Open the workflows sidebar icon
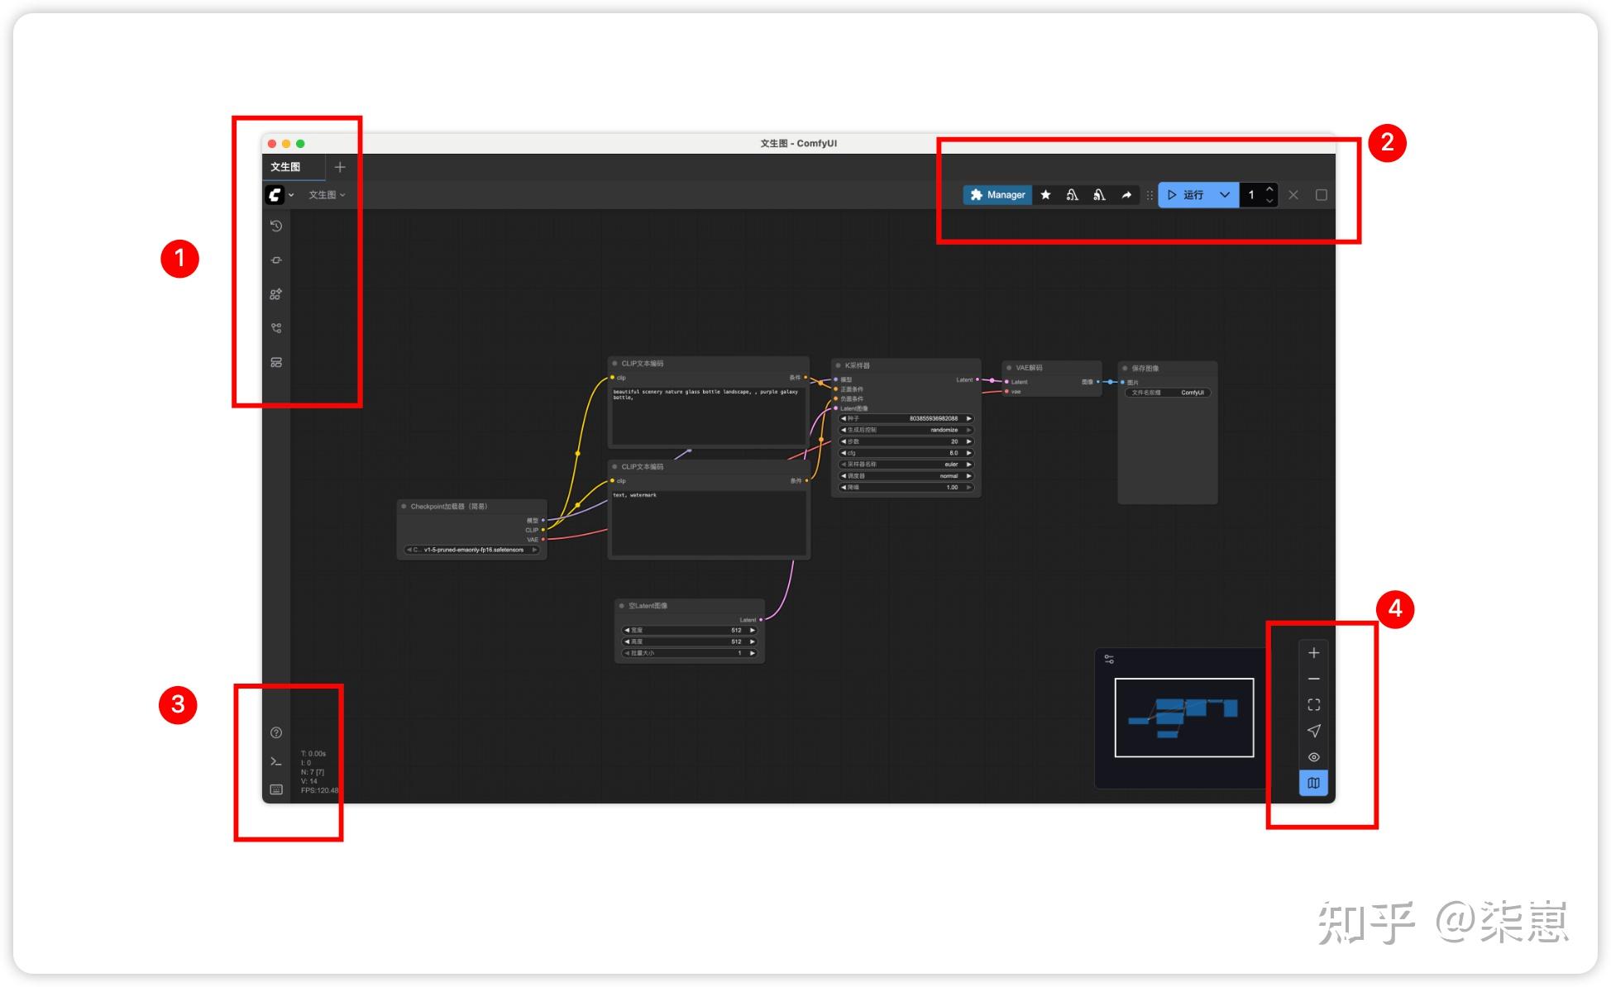 pos(276,328)
